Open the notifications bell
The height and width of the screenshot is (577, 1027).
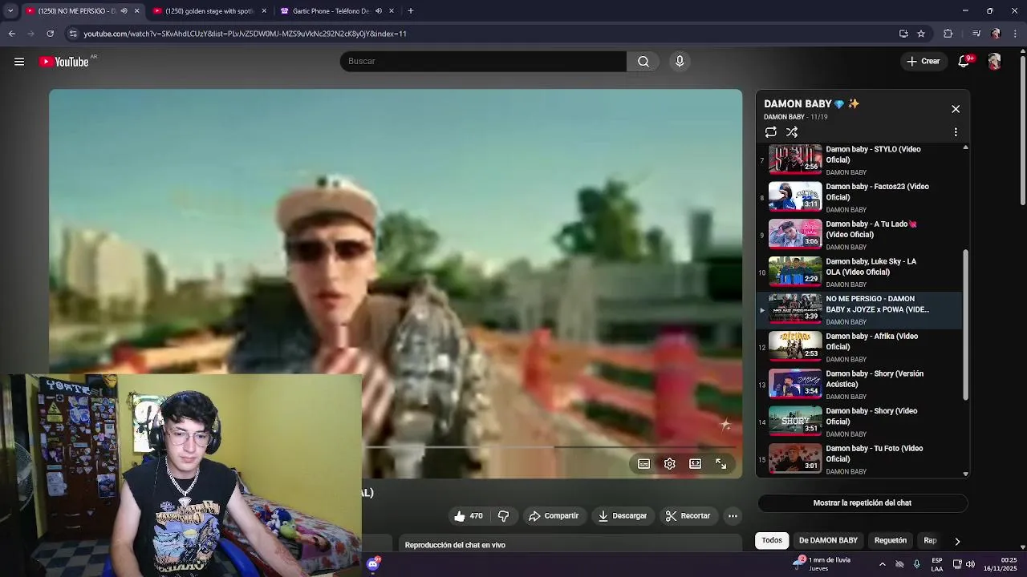pos(964,62)
